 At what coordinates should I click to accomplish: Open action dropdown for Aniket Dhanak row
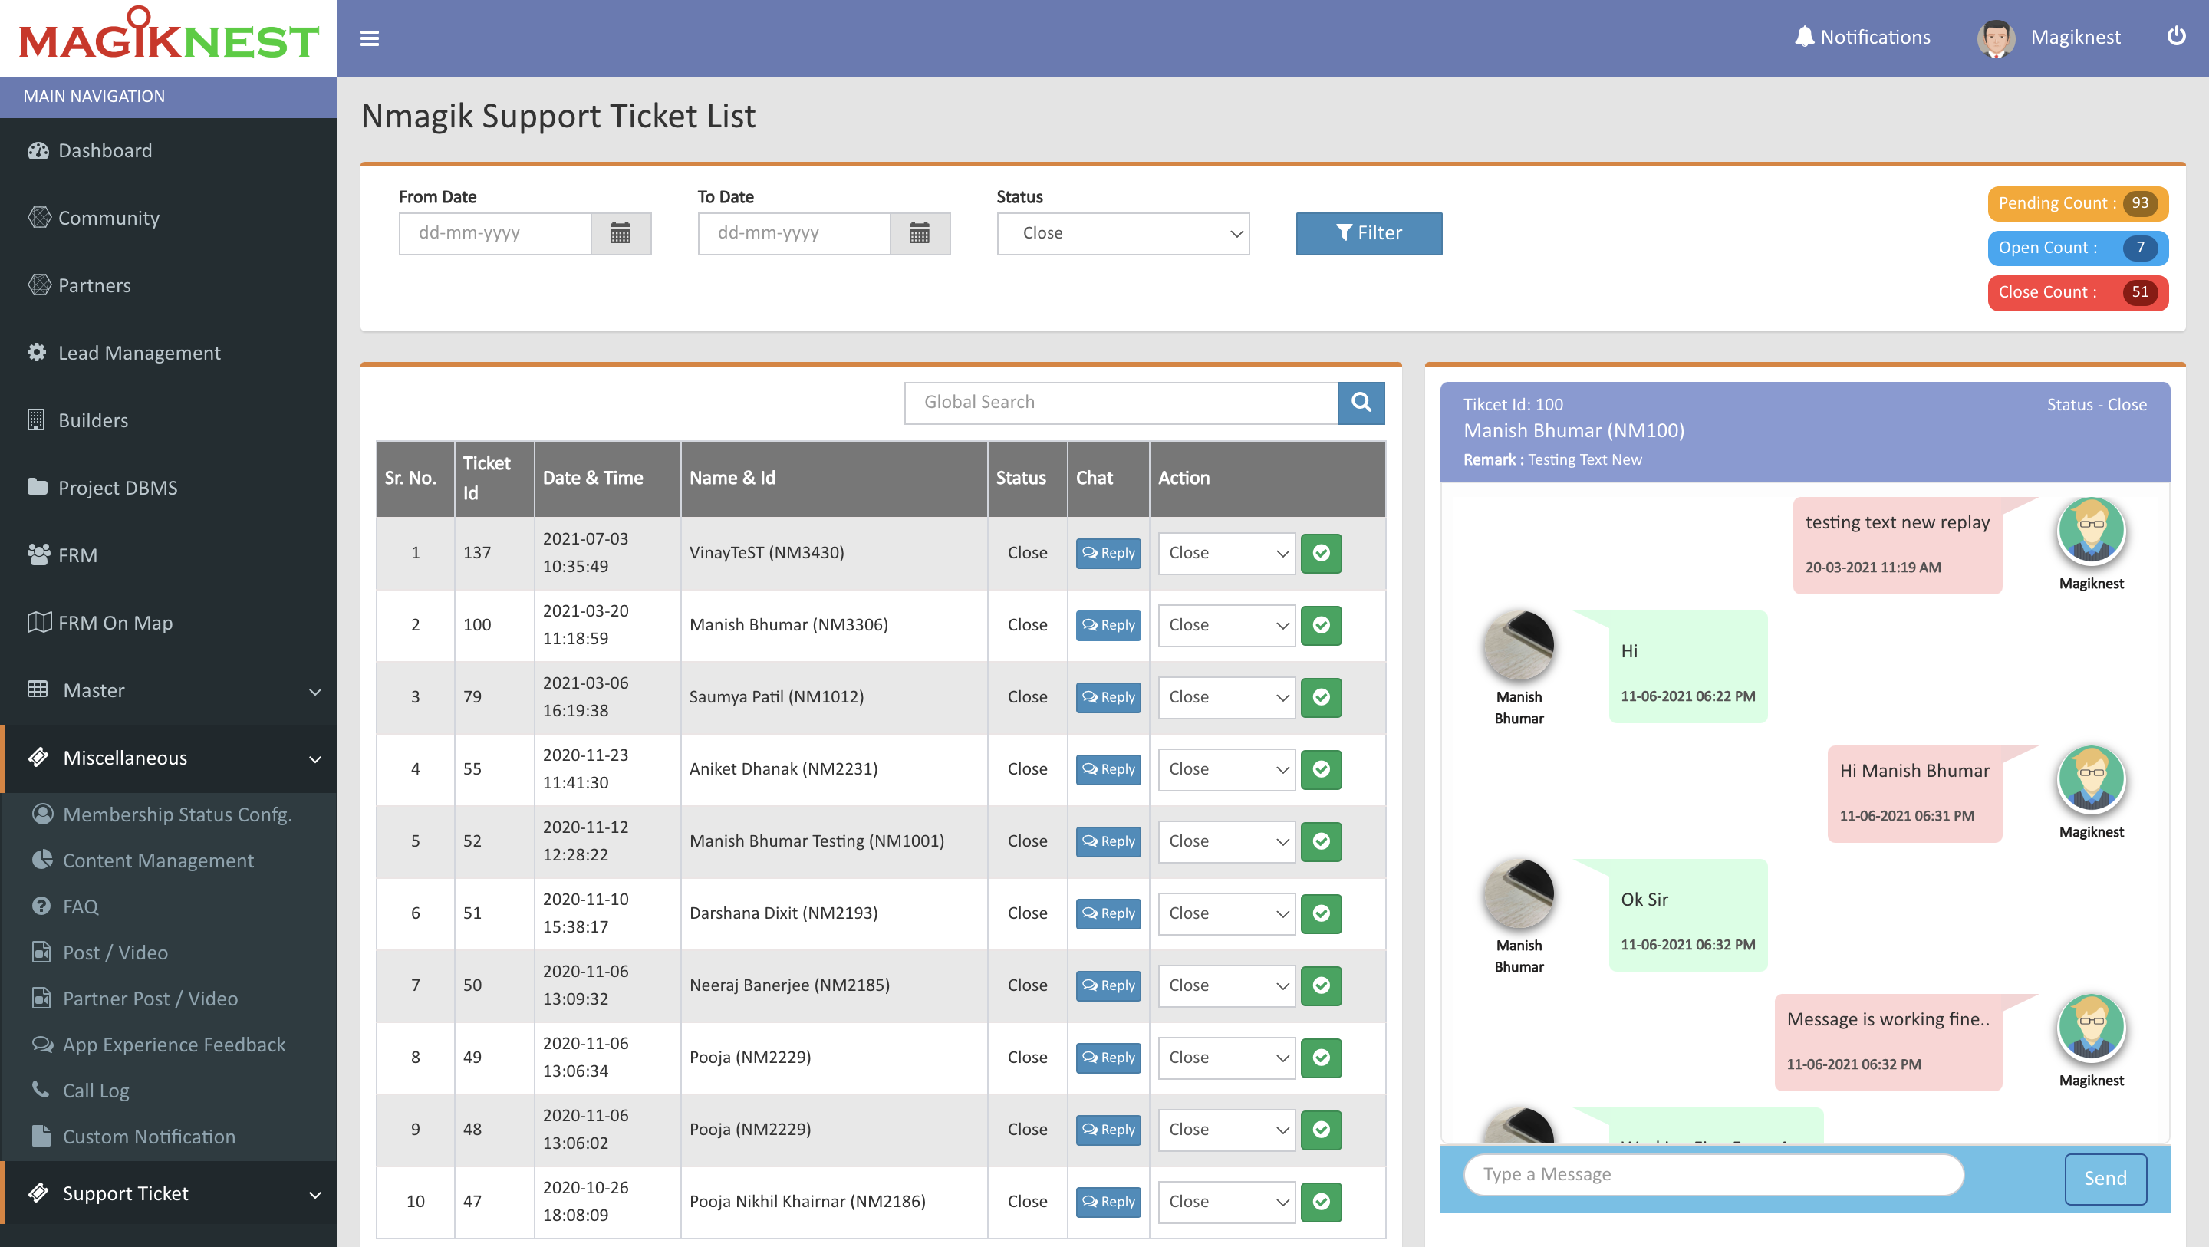click(1226, 769)
